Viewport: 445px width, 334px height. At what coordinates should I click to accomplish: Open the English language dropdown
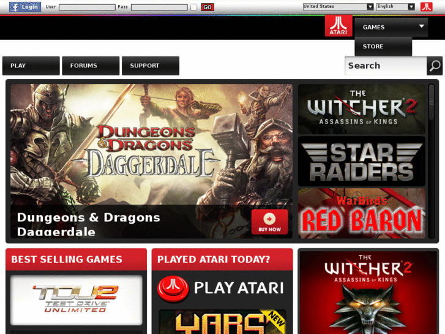point(395,7)
